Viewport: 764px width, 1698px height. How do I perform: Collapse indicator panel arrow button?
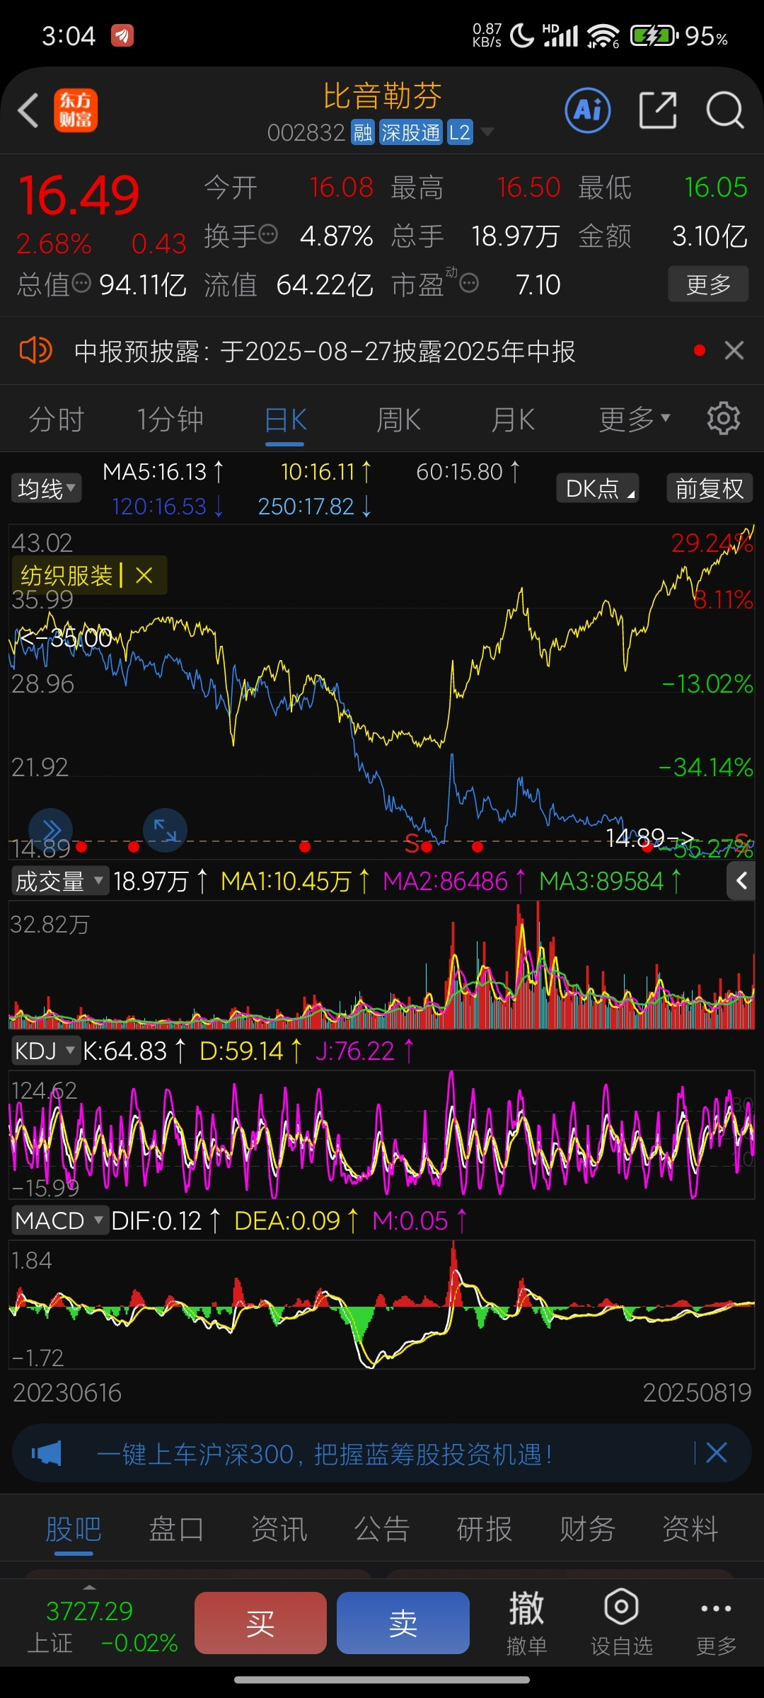click(x=741, y=881)
